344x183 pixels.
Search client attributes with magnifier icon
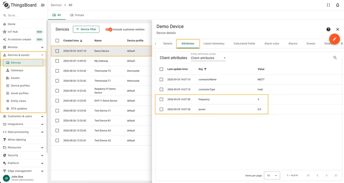[x=335, y=58]
